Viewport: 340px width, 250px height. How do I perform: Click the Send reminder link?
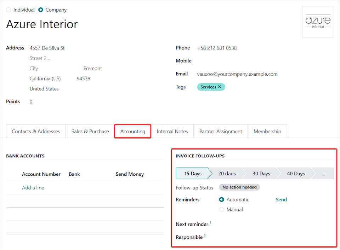coord(281,199)
